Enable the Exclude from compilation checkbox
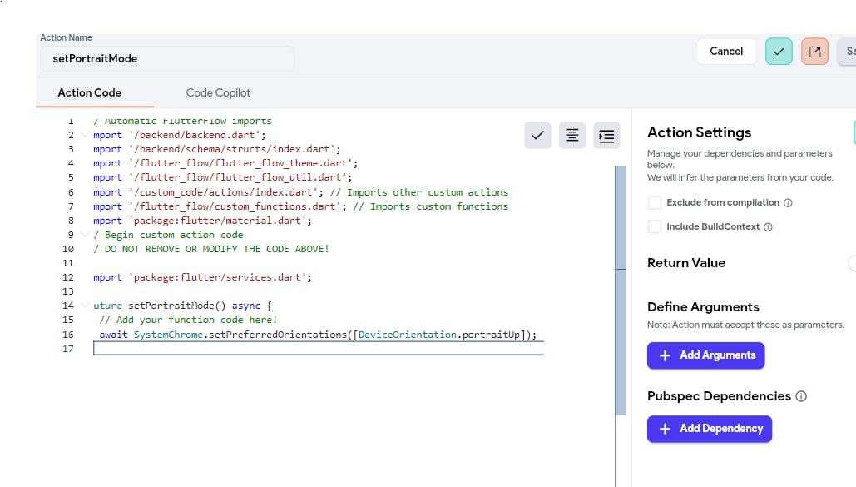The image size is (856, 487). click(x=655, y=203)
